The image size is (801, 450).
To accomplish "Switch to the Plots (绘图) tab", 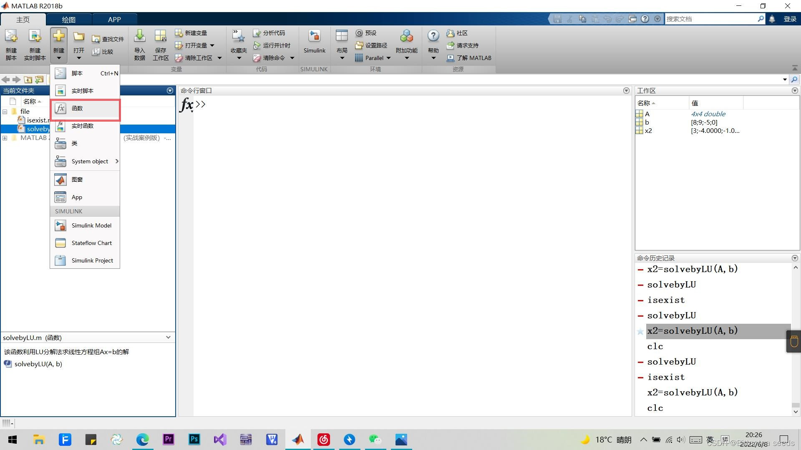I will [x=68, y=20].
